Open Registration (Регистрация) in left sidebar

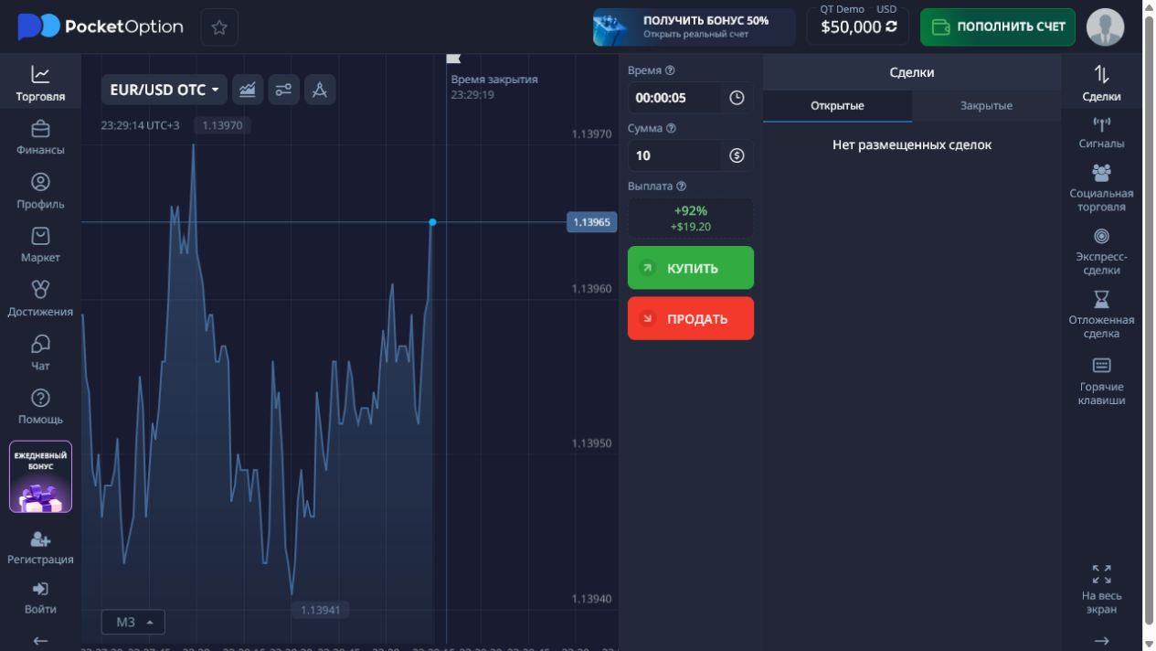tap(40, 549)
